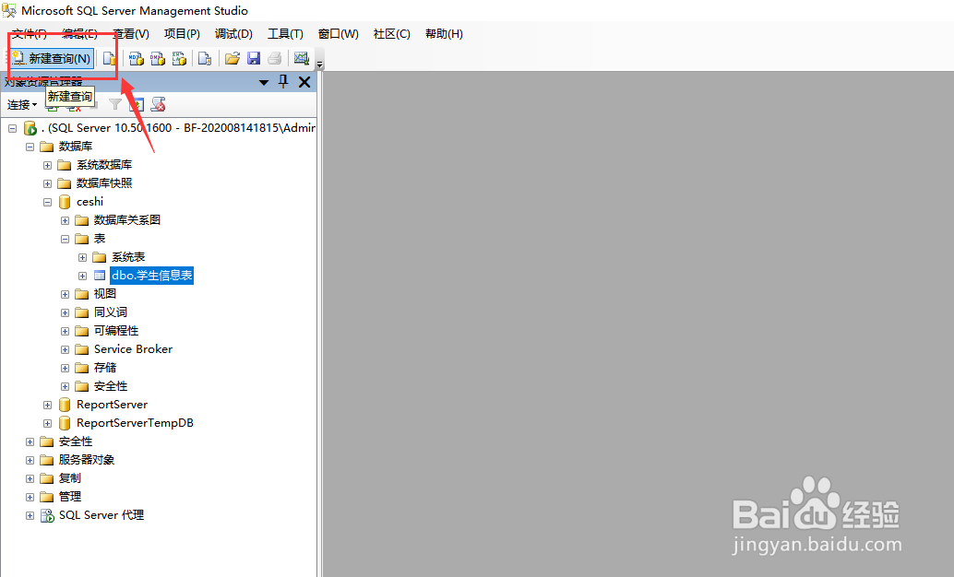Collapse the 数据库 folder node
Screen dimensions: 954x577
coord(30,147)
